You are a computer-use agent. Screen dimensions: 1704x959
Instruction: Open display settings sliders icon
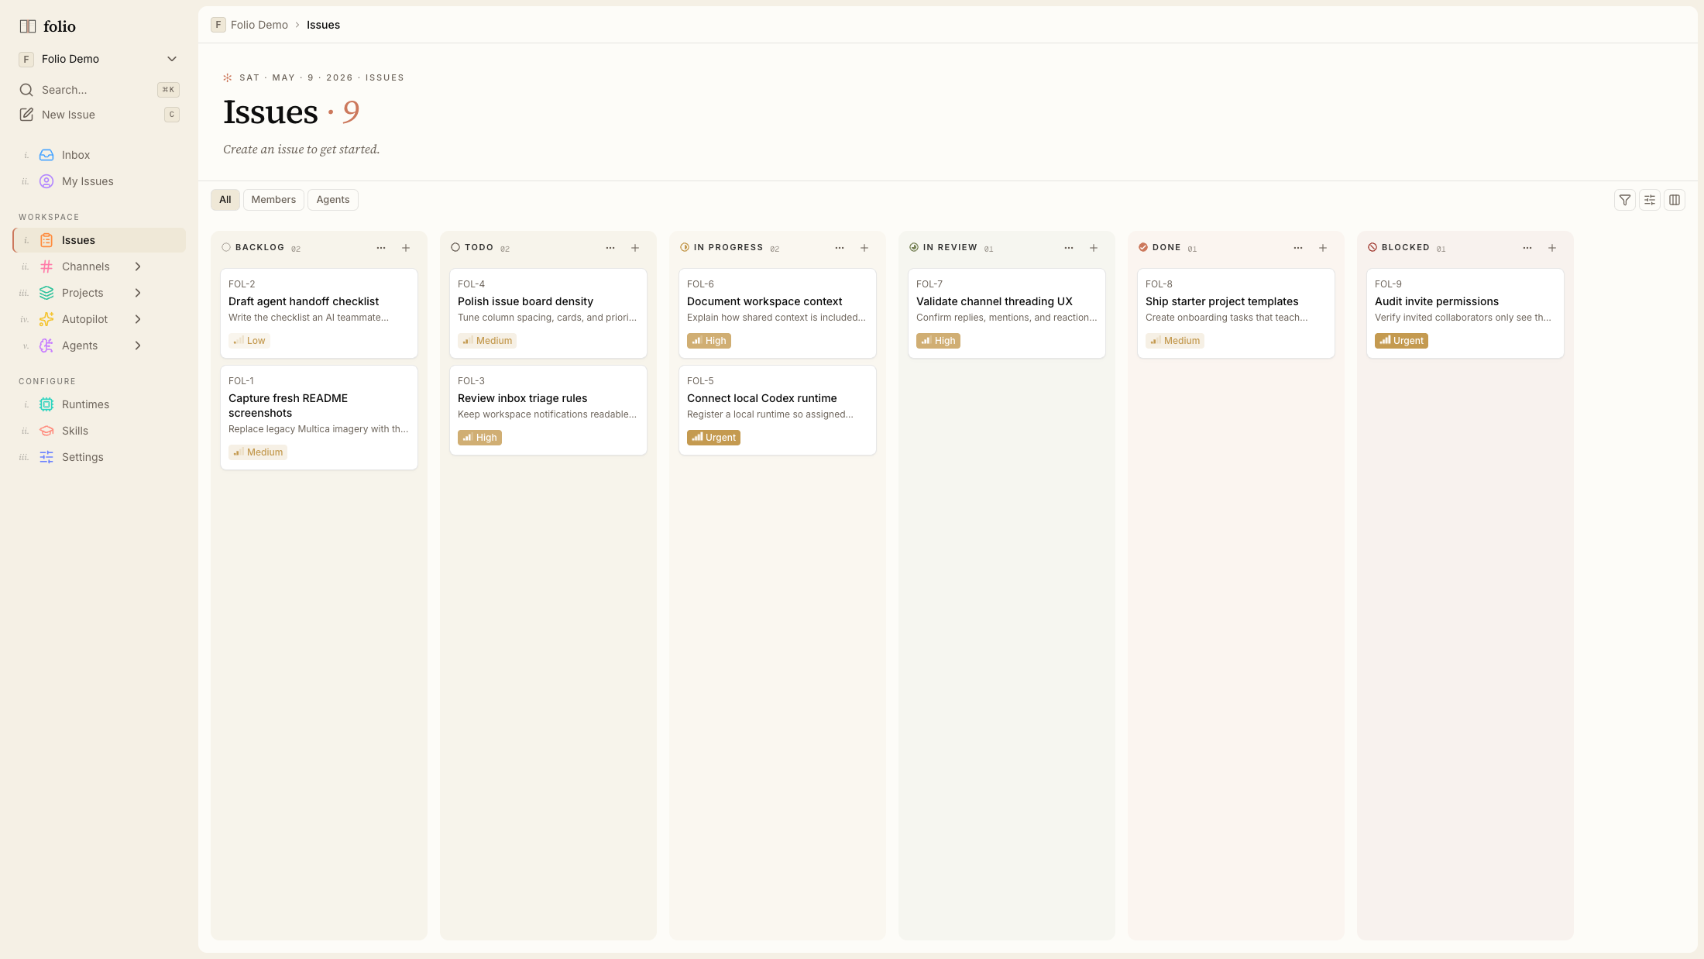[x=1650, y=200]
